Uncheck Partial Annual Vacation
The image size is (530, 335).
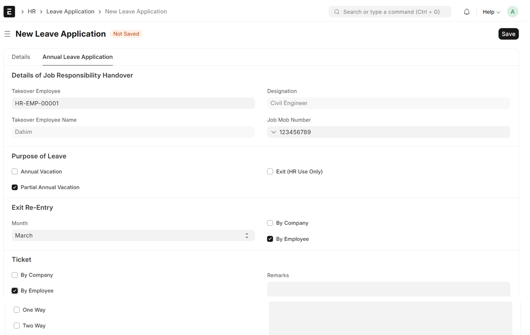(x=15, y=187)
